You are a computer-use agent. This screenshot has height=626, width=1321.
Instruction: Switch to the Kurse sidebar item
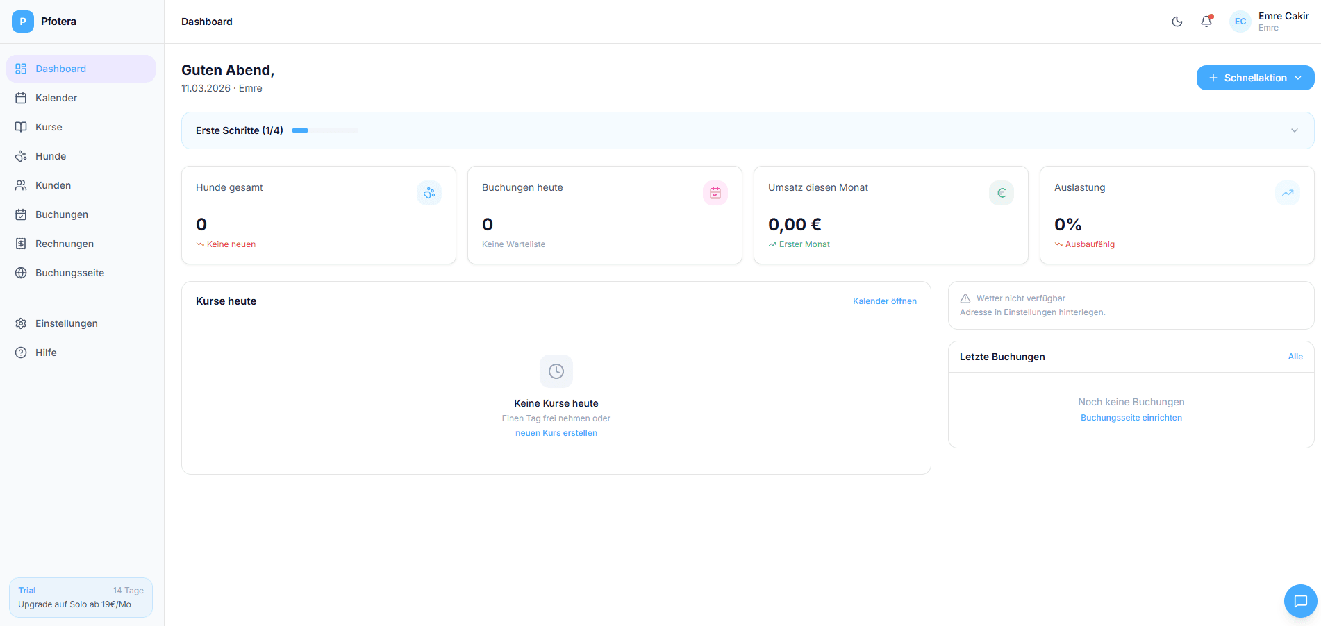[x=49, y=127]
